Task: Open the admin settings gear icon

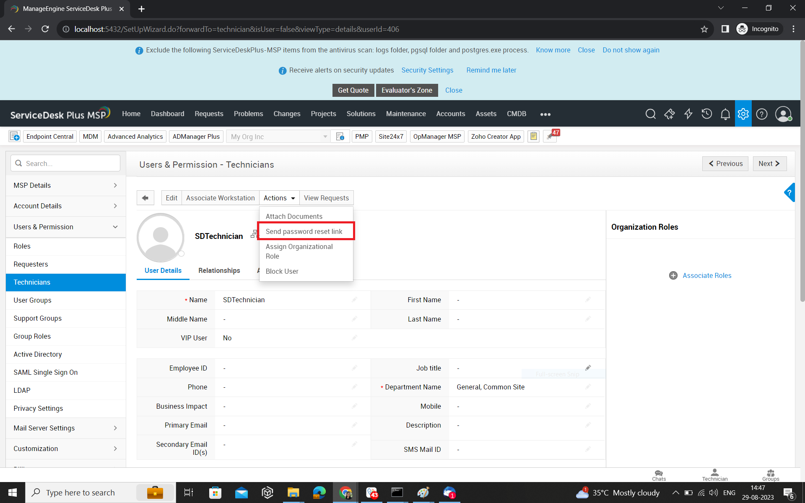Action: 743,114
